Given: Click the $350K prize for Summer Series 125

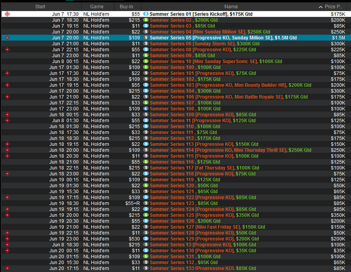Looking at the screenshot, I should (x=338, y=215).
